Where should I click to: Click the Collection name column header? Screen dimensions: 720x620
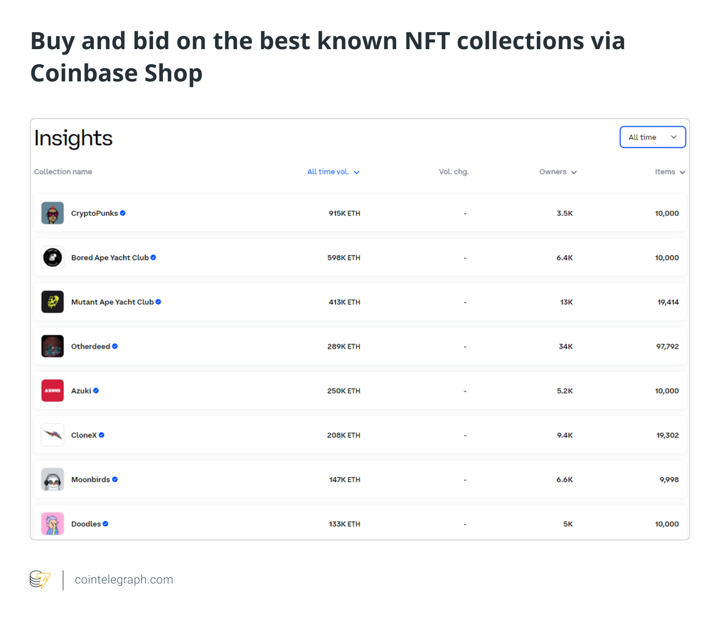63,172
